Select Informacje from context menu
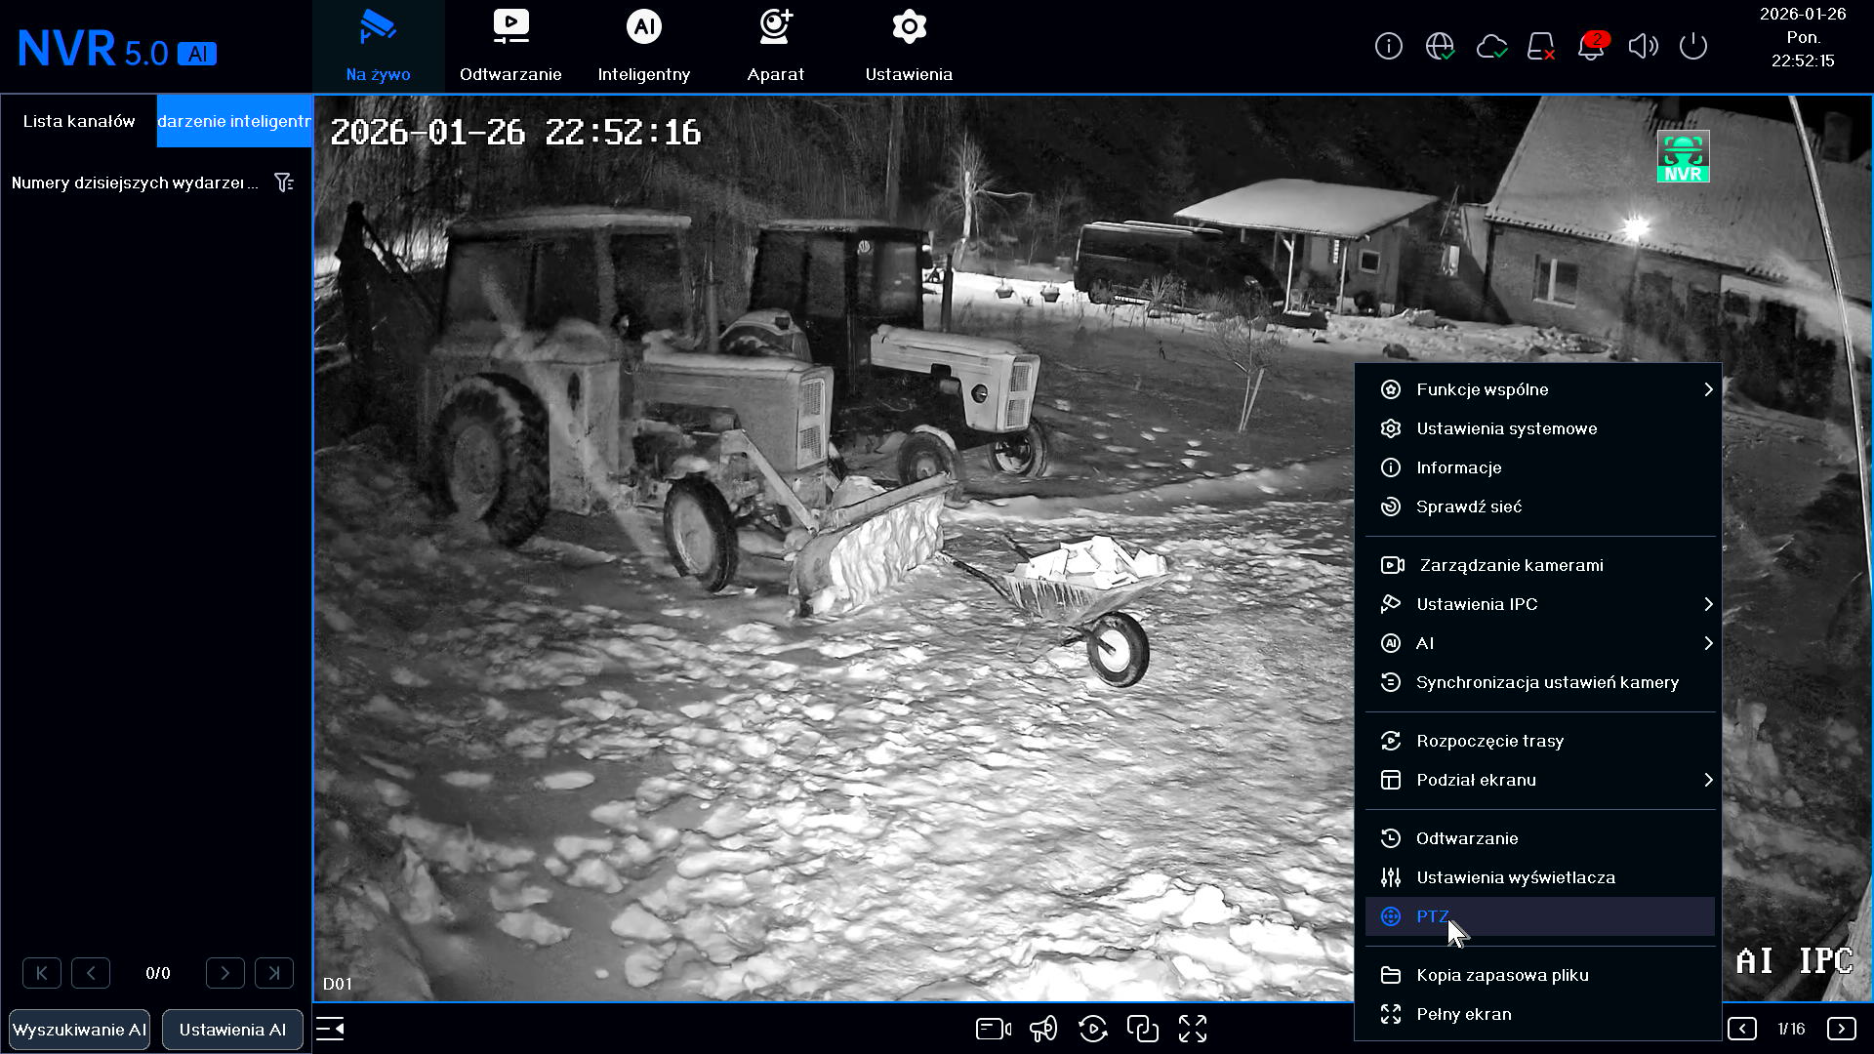This screenshot has width=1874, height=1054. coord(1540,467)
